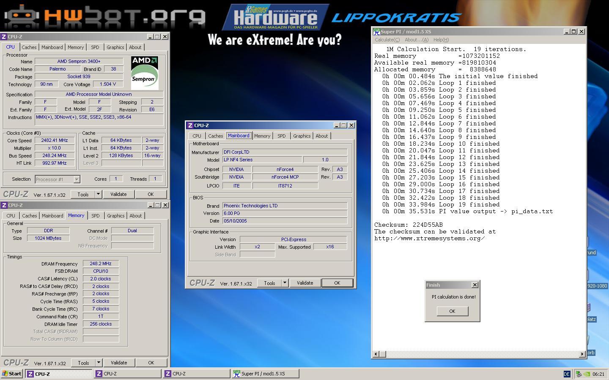Click the DRAM Frequency value 248.2 MHz
Image resolution: width=609 pixels, height=380 pixels.
coord(101,263)
